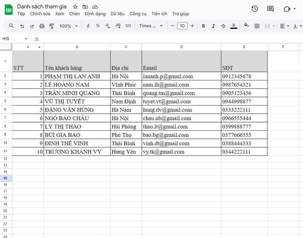
Task: Expand the merge cells dropdown arrow
Action: 274,26
